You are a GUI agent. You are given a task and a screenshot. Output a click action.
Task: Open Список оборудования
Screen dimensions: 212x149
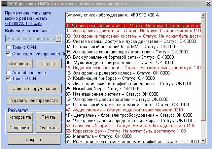pos(34,88)
